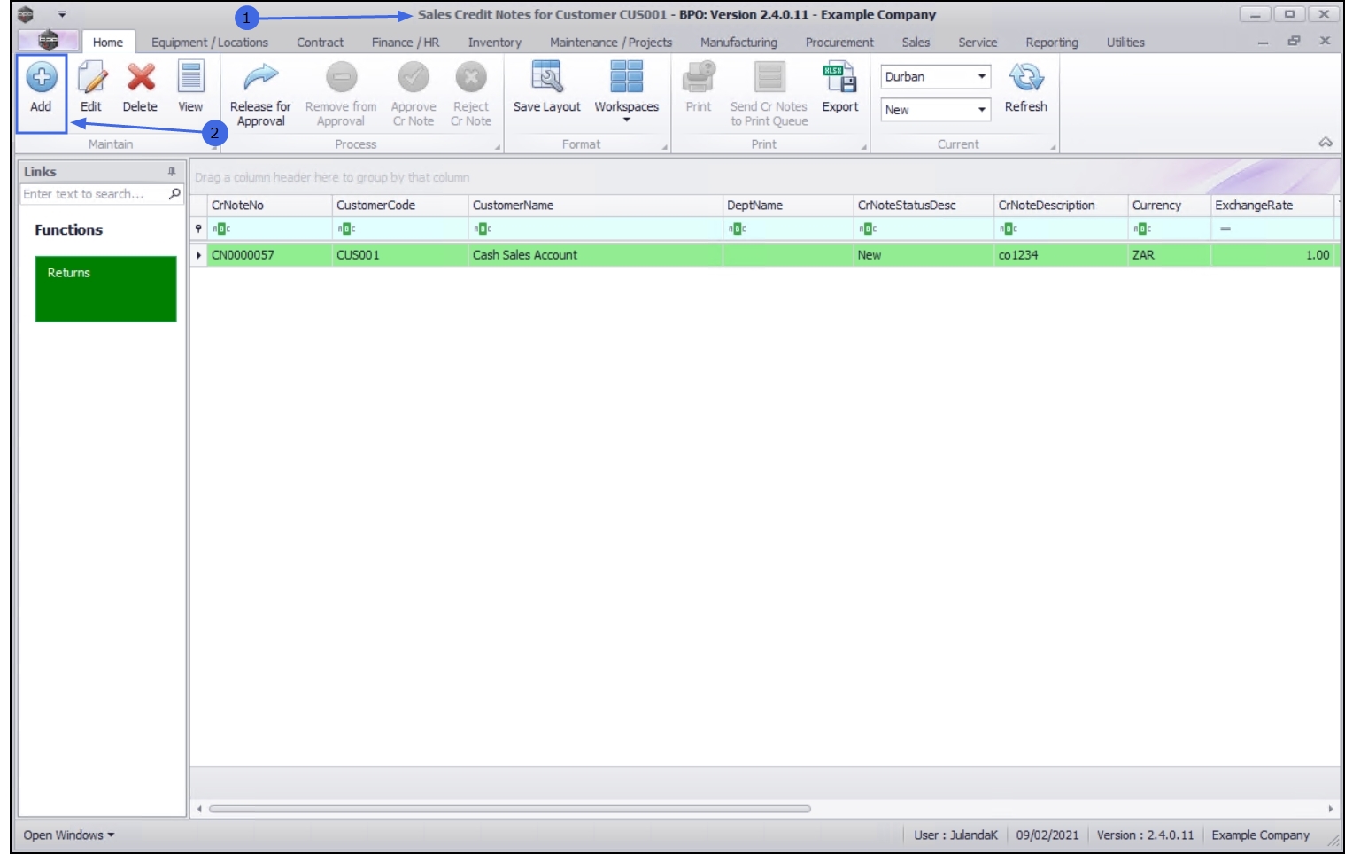The width and height of the screenshot is (1345, 854).
Task: Open the Inventory tab
Action: 494,42
